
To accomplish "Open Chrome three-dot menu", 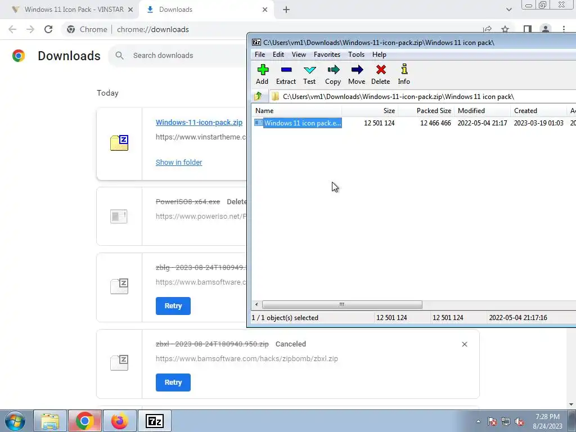I will 564,29.
